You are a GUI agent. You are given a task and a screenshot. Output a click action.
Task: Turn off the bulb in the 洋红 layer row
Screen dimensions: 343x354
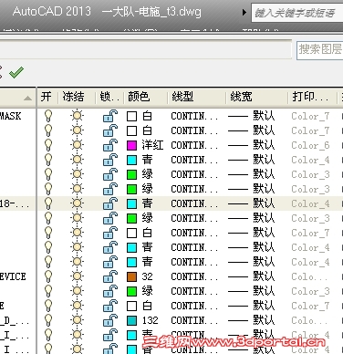click(x=48, y=145)
